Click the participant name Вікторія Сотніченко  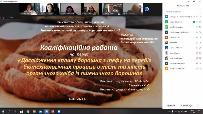coord(177,64)
